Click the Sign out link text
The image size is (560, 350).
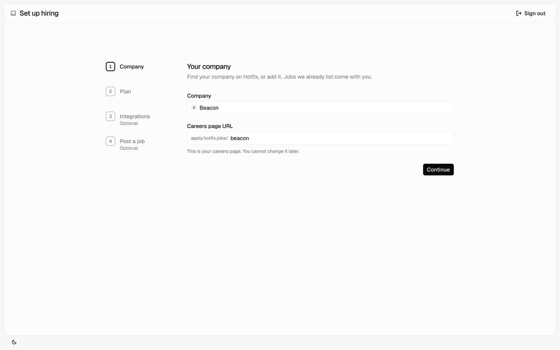[535, 13]
